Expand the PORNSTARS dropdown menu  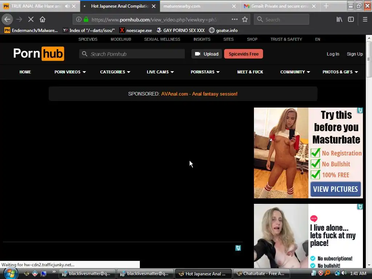tap(205, 72)
